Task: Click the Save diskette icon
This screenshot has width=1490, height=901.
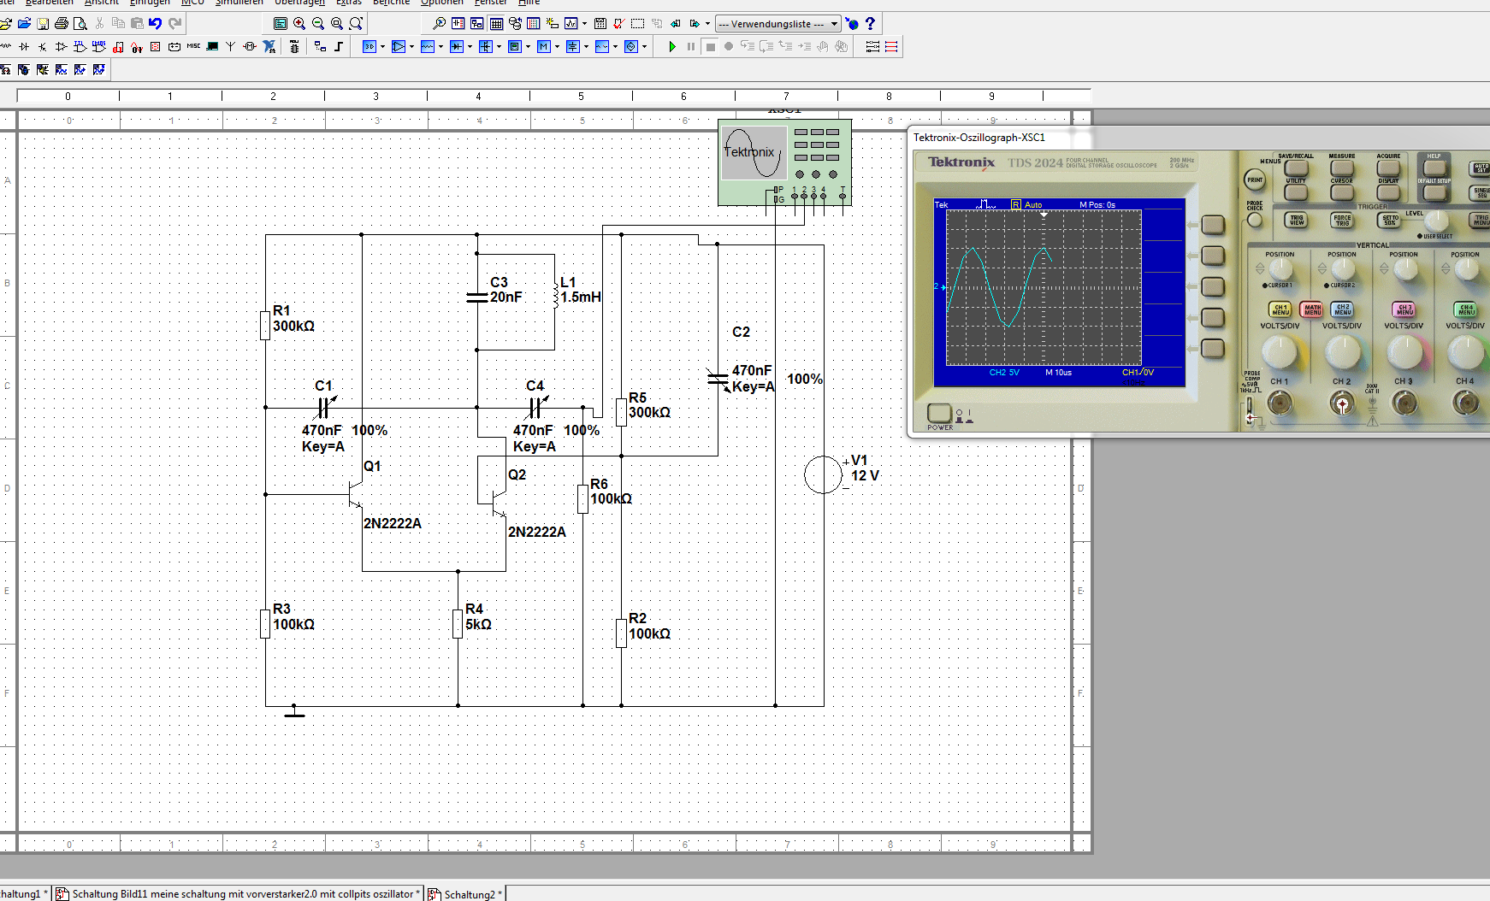Action: 43,24
